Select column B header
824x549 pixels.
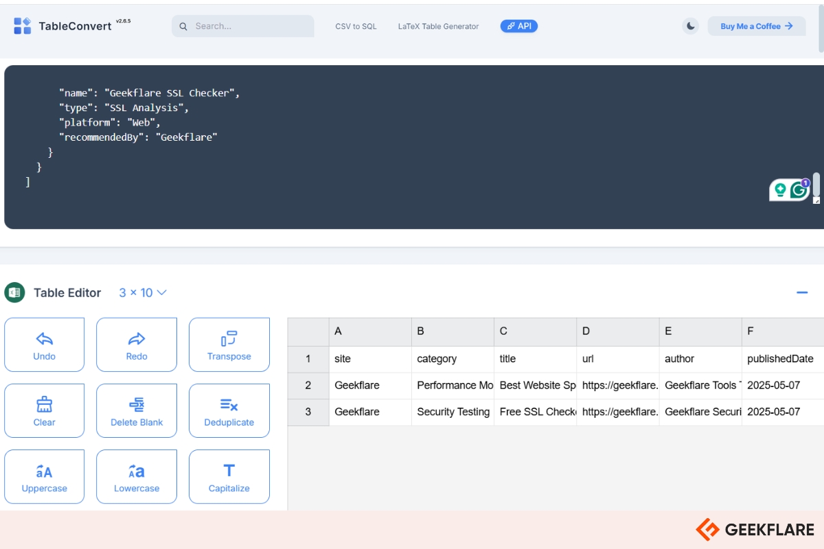(453, 331)
